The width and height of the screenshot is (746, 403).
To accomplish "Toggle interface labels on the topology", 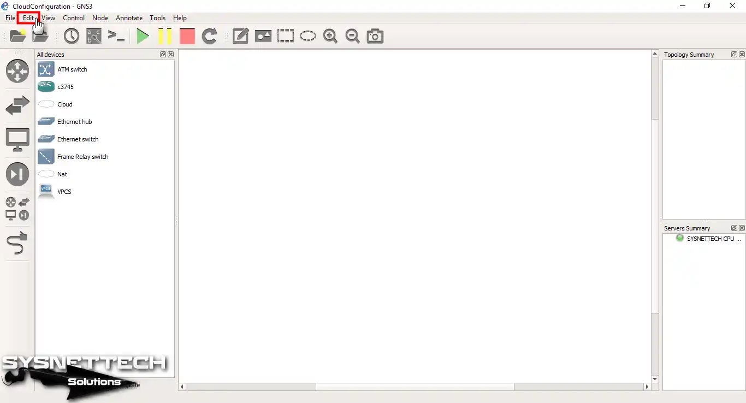I will pos(93,36).
